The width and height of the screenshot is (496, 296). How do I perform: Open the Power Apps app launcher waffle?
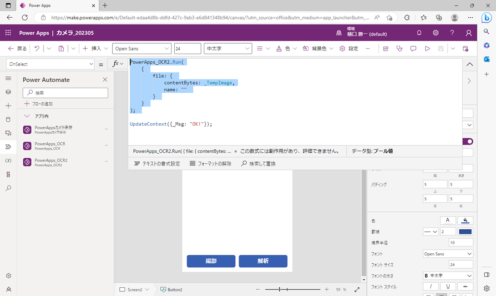point(8,33)
